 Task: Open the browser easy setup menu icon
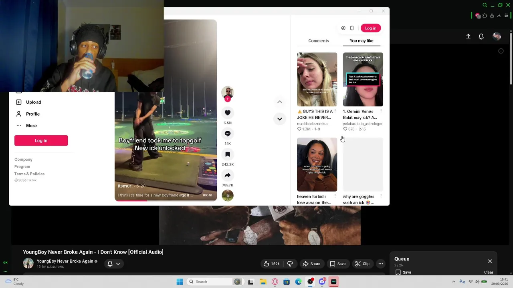[x=507, y=16]
